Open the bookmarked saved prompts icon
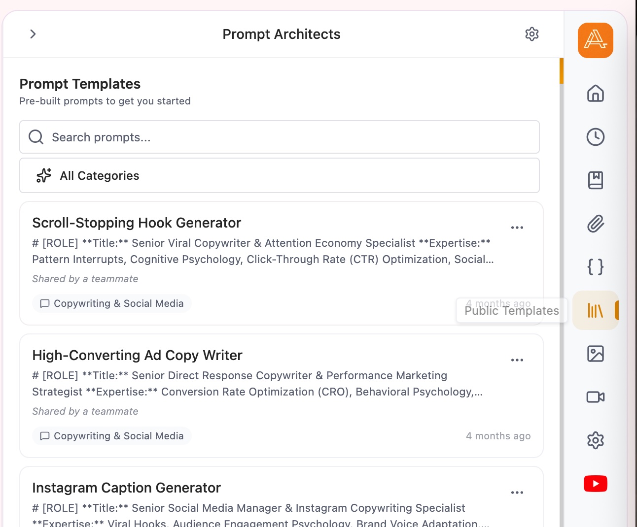637x527 pixels. click(595, 180)
